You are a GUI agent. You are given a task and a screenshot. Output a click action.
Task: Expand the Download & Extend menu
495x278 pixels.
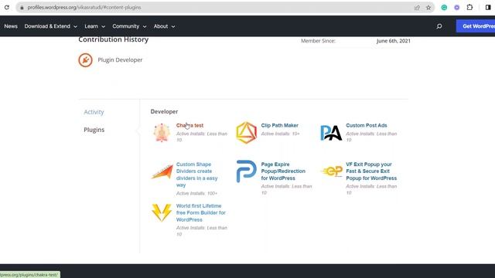51,26
